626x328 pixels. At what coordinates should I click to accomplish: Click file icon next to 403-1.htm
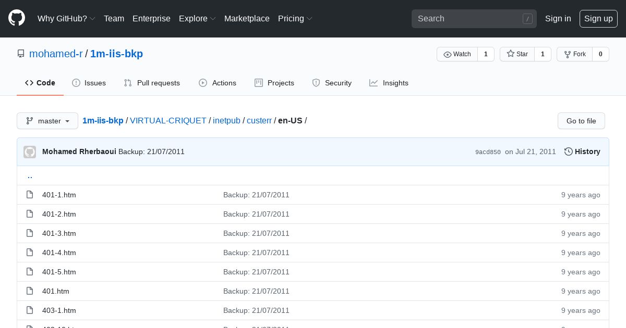click(x=30, y=310)
